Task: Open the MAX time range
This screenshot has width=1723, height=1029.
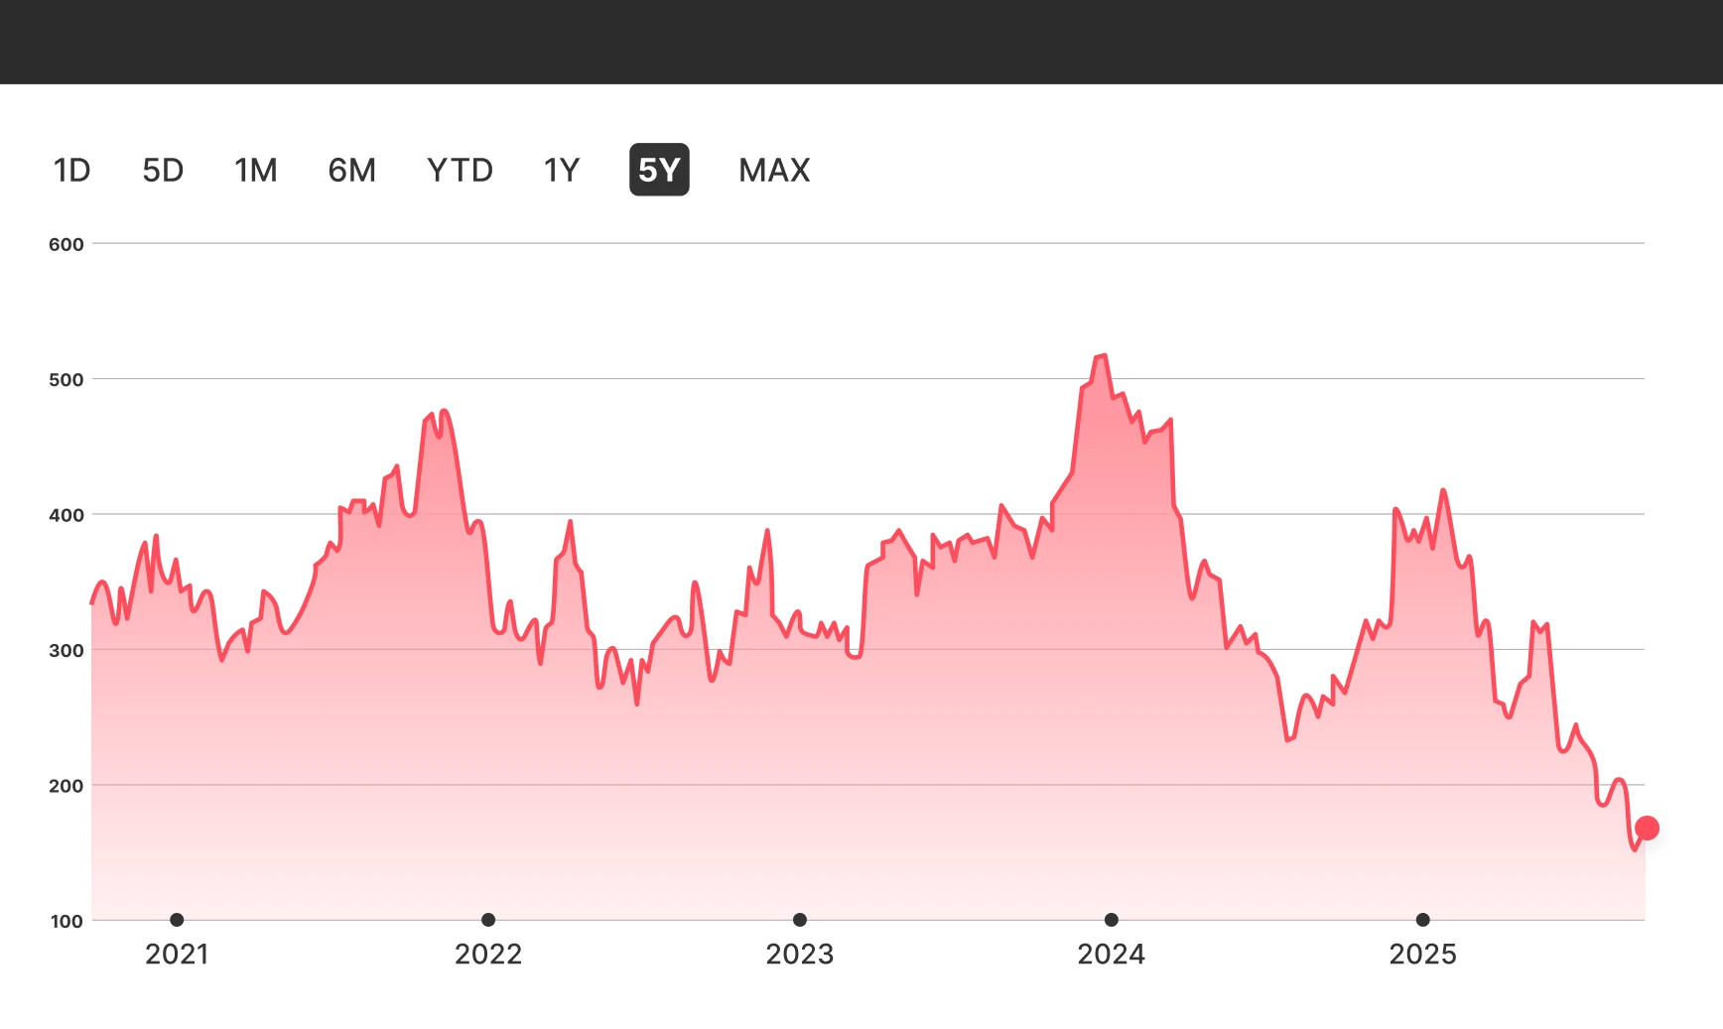Action: coord(774,171)
